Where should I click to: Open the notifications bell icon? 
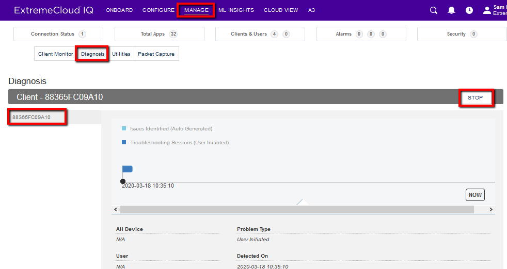pyautogui.click(x=451, y=10)
